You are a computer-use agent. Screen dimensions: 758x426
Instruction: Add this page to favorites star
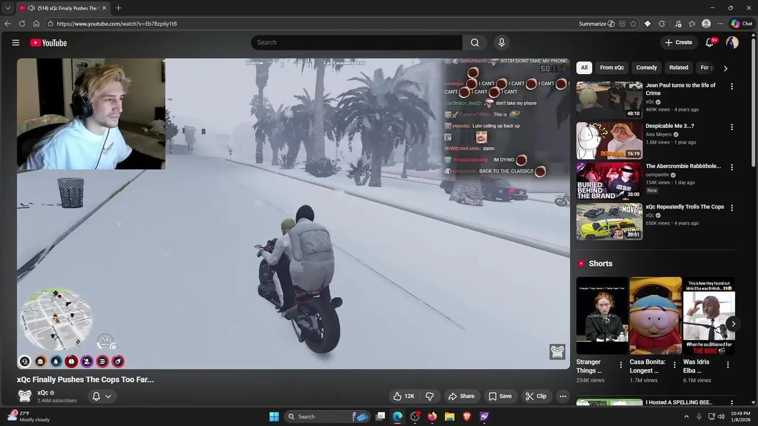coord(633,24)
